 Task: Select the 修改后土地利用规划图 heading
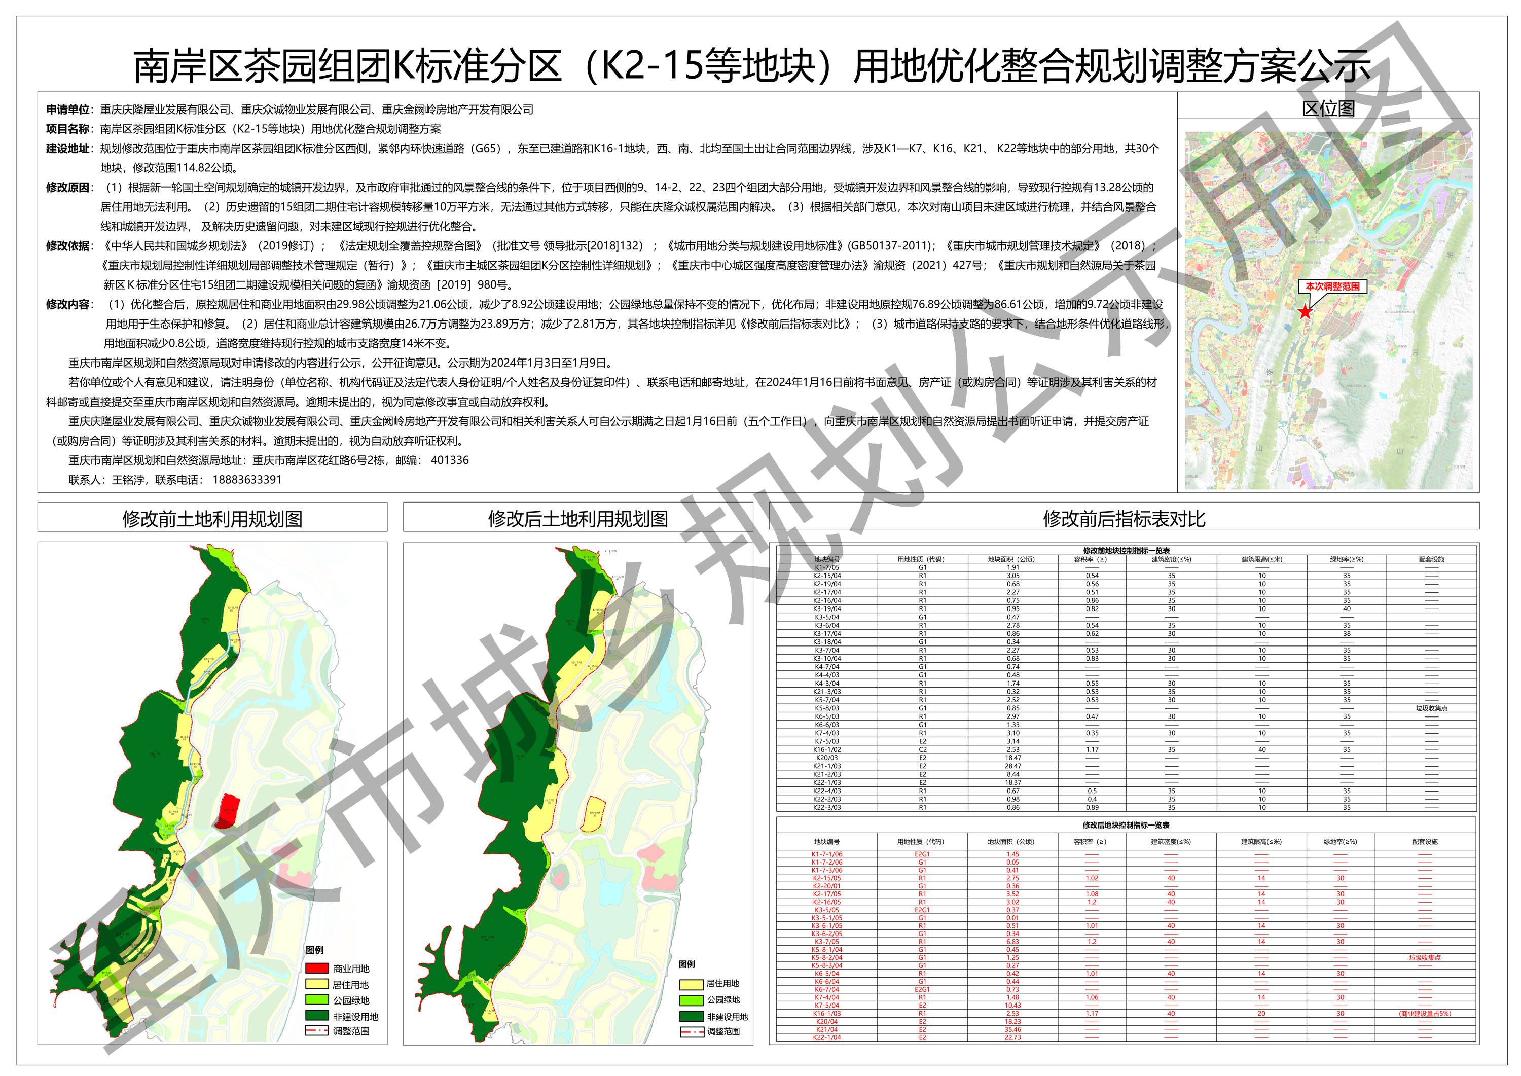pyautogui.click(x=577, y=519)
